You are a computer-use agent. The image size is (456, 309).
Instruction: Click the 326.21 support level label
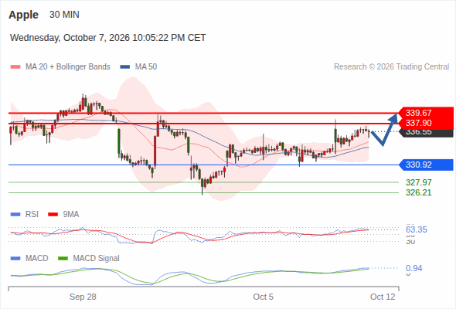[419, 192]
